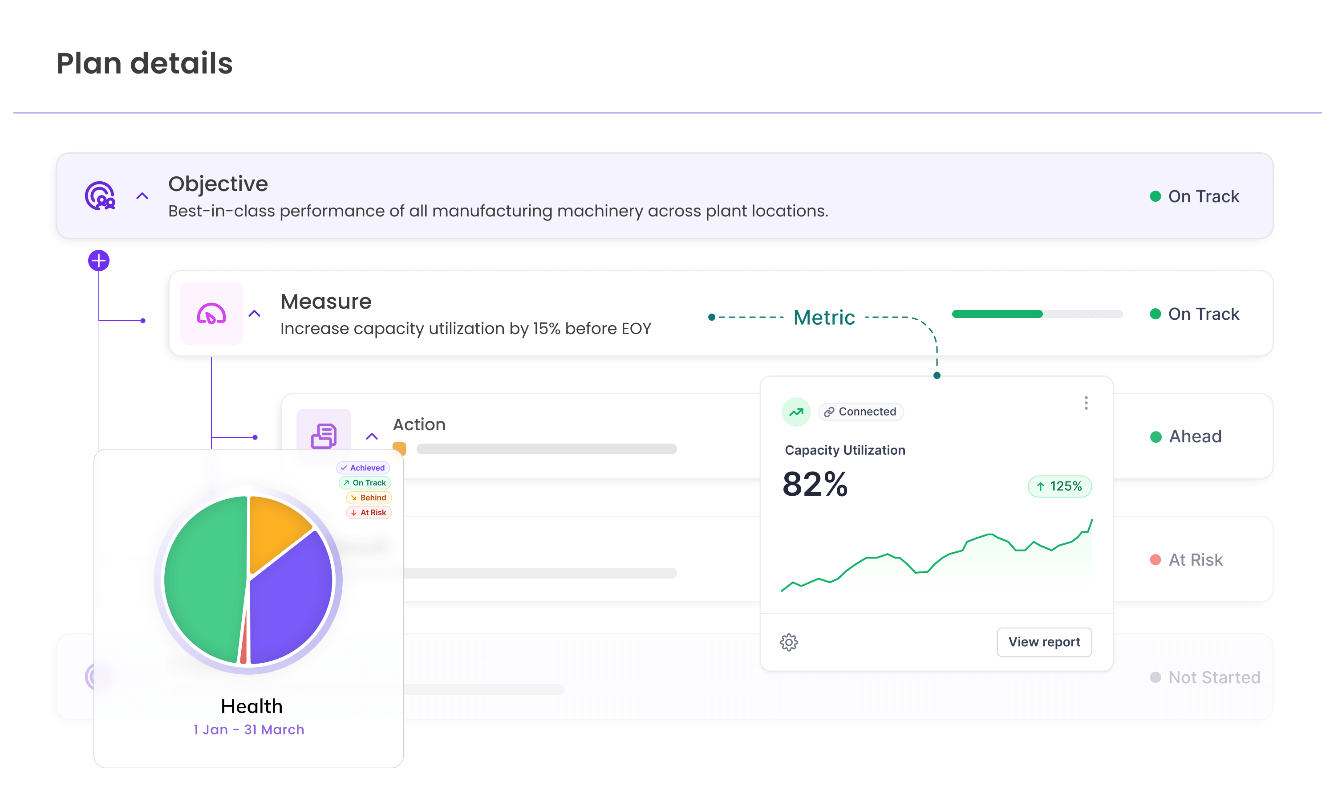Collapse the Measure row chevron
Viewport: 1342px width, 791px height.
click(255, 314)
